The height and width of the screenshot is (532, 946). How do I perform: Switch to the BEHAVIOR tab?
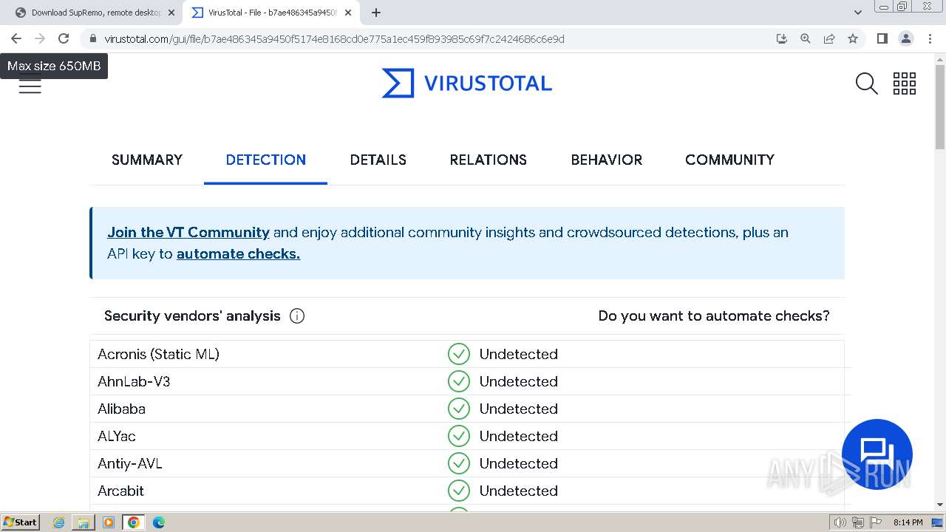tap(607, 160)
